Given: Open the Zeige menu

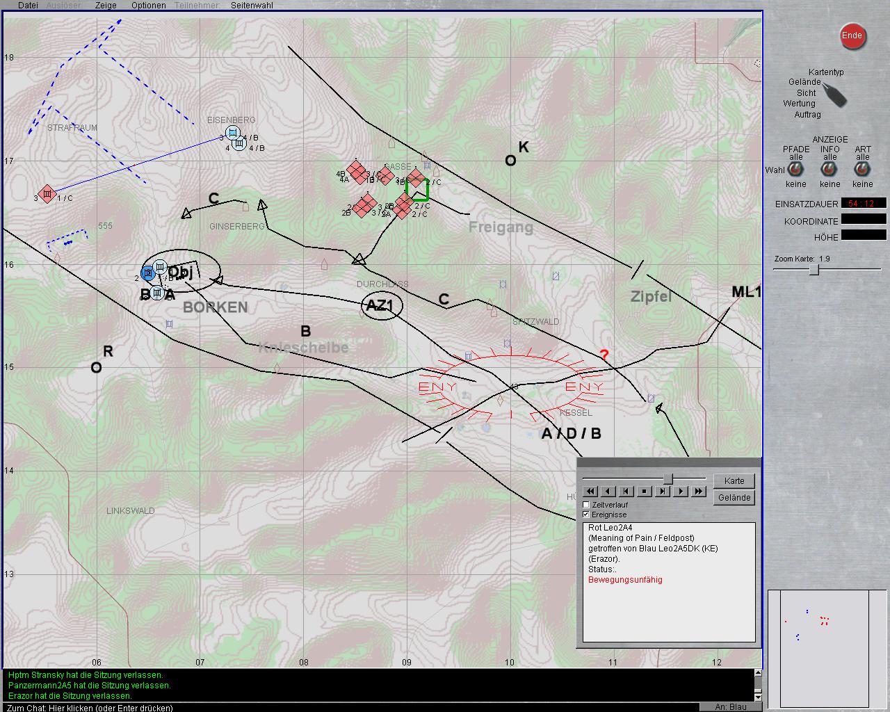Looking at the screenshot, I should click(106, 6).
